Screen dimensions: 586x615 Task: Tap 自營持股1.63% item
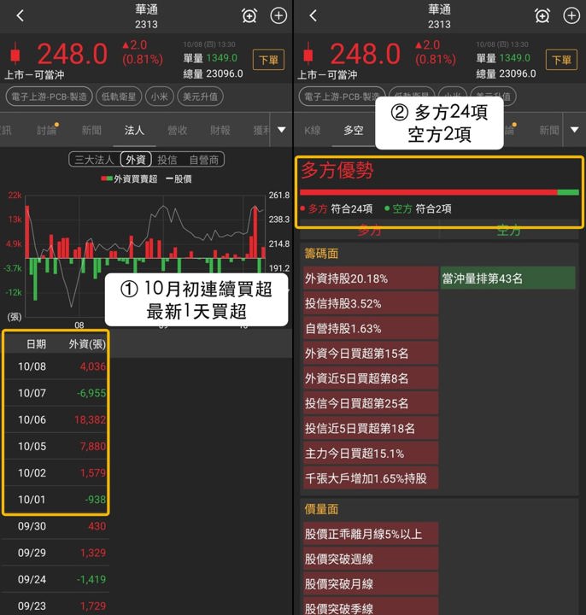(370, 329)
